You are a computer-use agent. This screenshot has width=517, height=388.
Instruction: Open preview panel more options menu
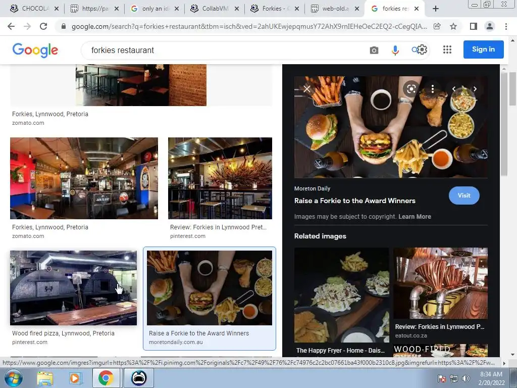[433, 89]
